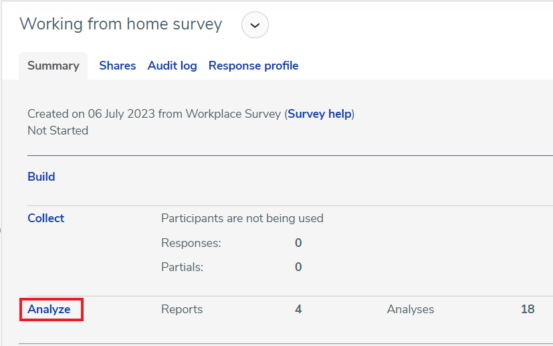553x346 pixels.
Task: Switch to the Shares tab
Action: [118, 66]
